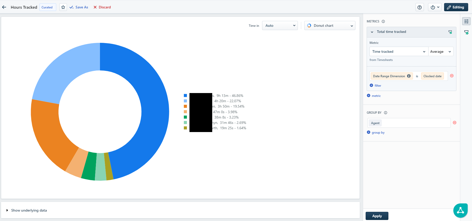Open the Average aggregation dropdown
Screen dimensions: 472x221
pos(441,51)
